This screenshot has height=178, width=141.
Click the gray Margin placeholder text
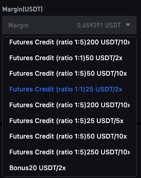click(18, 25)
